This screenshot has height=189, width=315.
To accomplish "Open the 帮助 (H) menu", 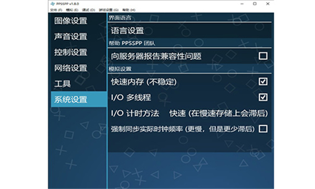I will 129,10.
